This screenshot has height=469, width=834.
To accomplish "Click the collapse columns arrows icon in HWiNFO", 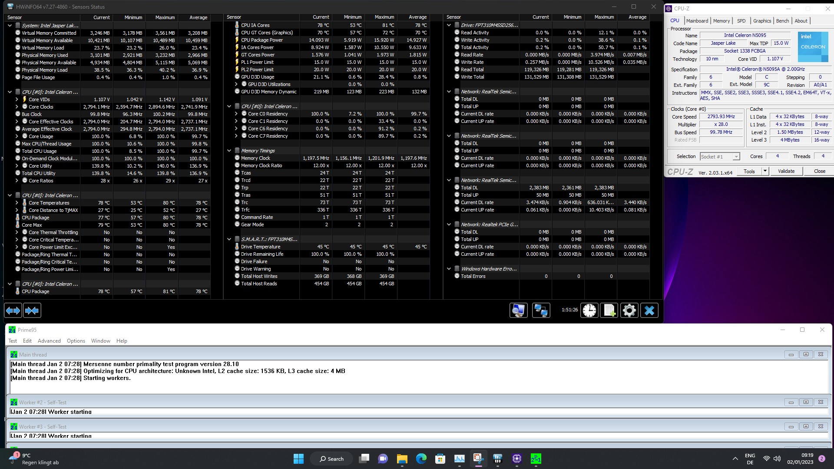I will point(32,310).
